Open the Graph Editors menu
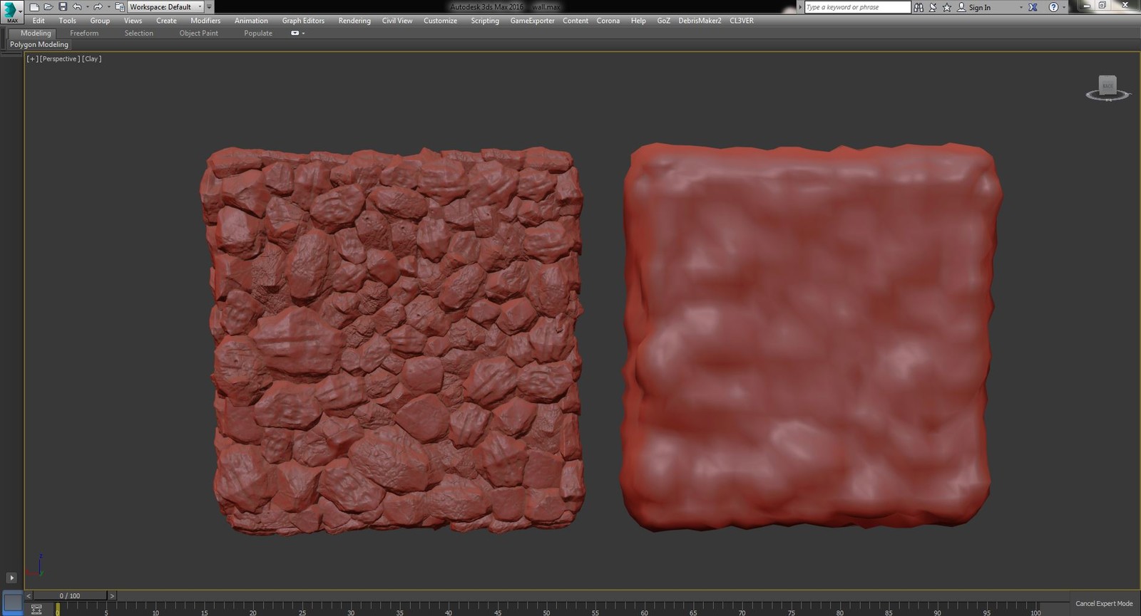 [x=303, y=21]
